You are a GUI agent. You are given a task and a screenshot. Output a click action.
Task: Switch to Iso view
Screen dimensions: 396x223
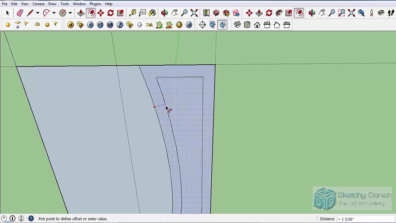pyautogui.click(x=237, y=25)
